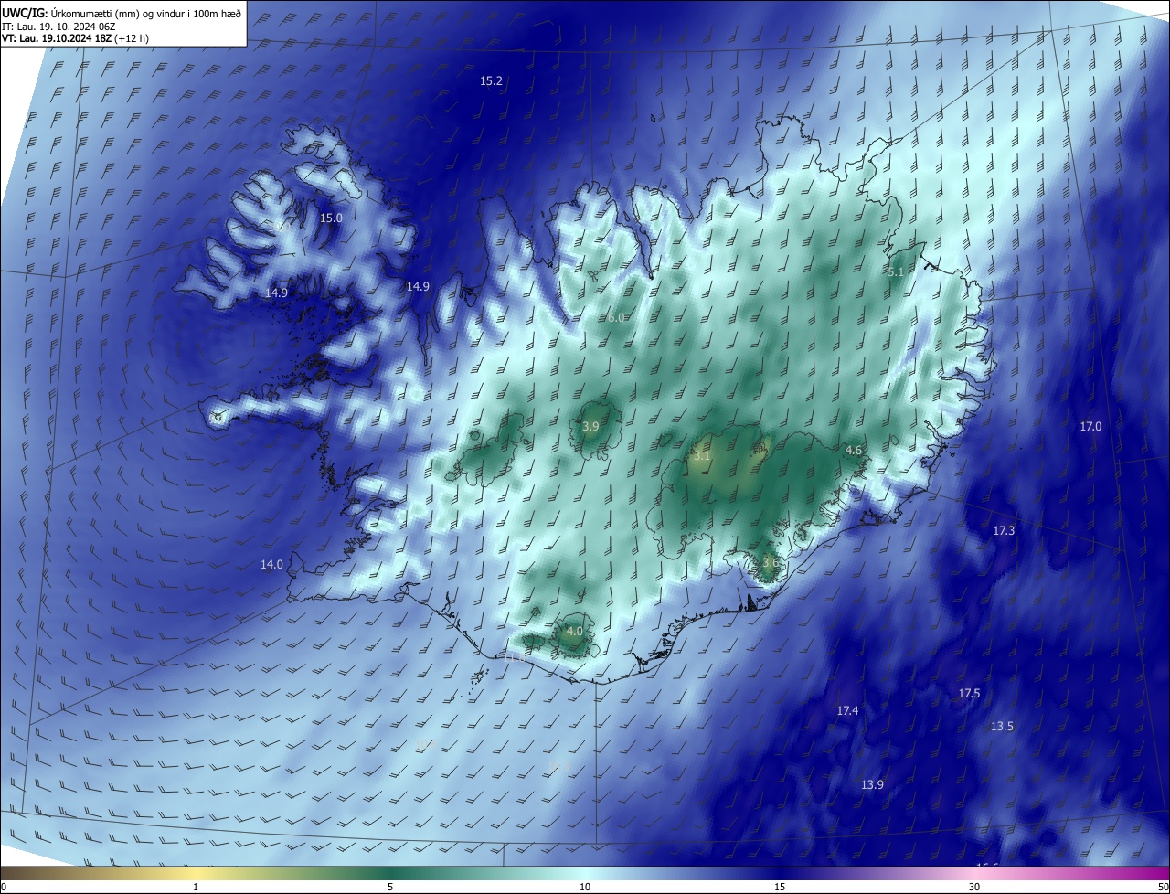The width and height of the screenshot is (1170, 894).
Task: Click the 4.0 value near the south coast
Action: click(x=575, y=632)
